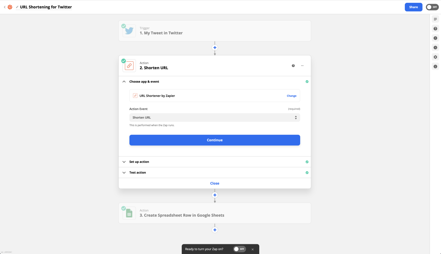Add a step after Google Sheets action
The height and width of the screenshot is (254, 441).
(x=215, y=230)
